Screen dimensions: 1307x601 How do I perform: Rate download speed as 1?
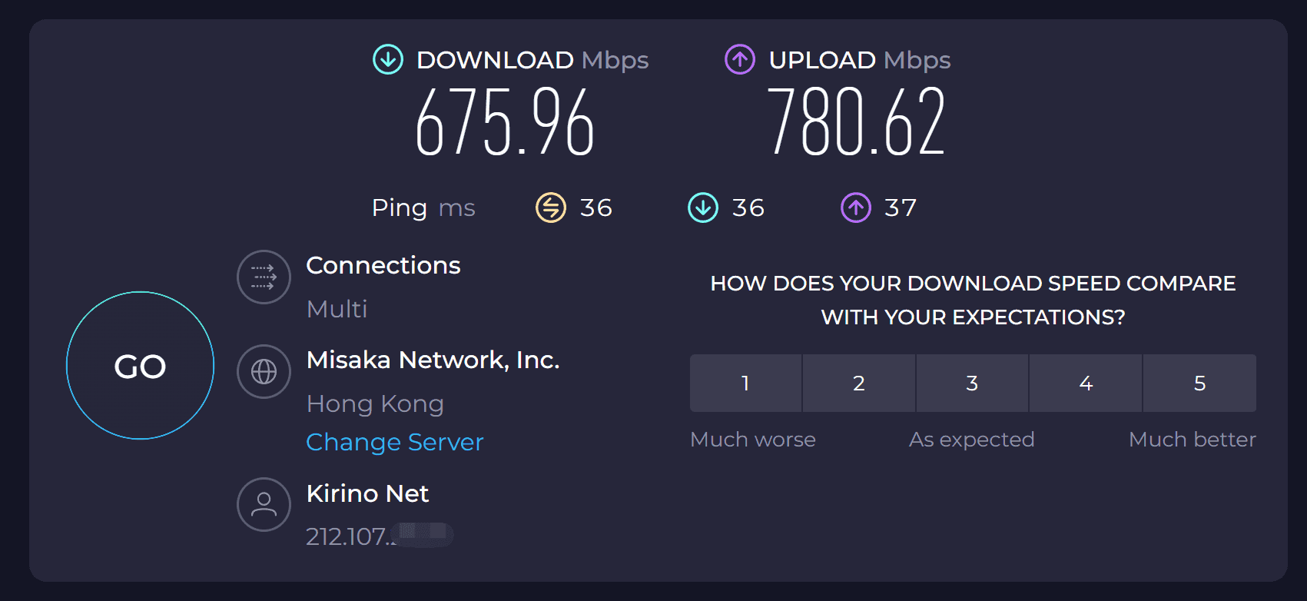[x=745, y=383]
